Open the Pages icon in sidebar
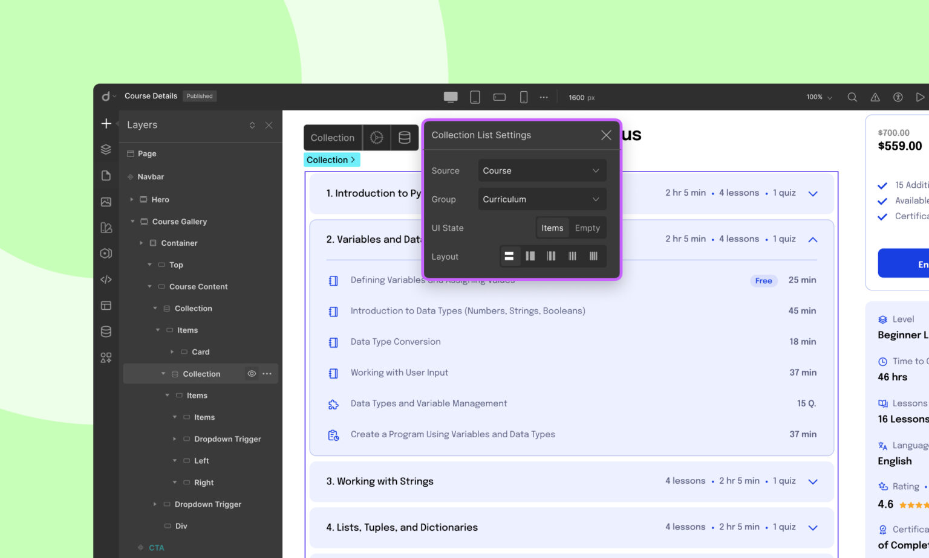The height and width of the screenshot is (558, 929). click(106, 176)
